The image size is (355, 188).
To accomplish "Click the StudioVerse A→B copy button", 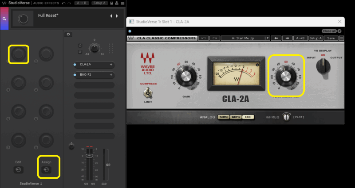I will [82, 3].
